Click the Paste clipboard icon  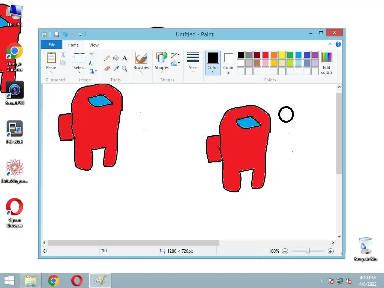[x=51, y=58]
